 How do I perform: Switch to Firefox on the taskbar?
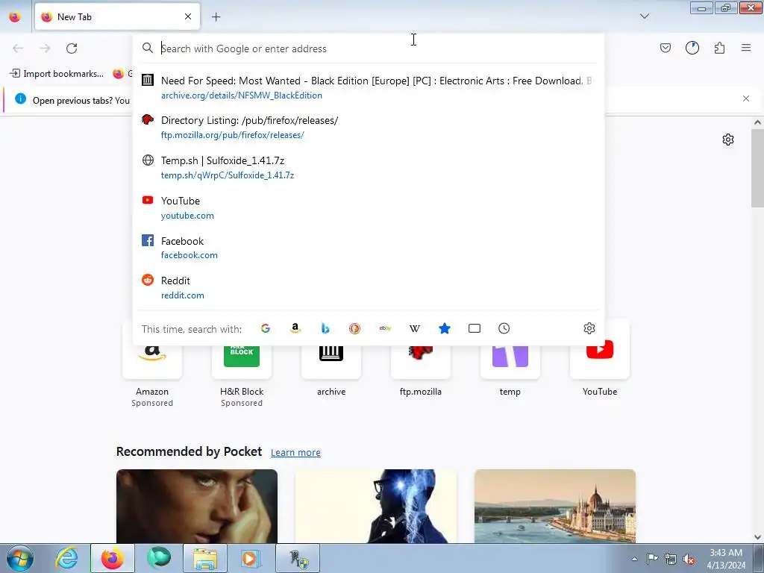point(112,558)
